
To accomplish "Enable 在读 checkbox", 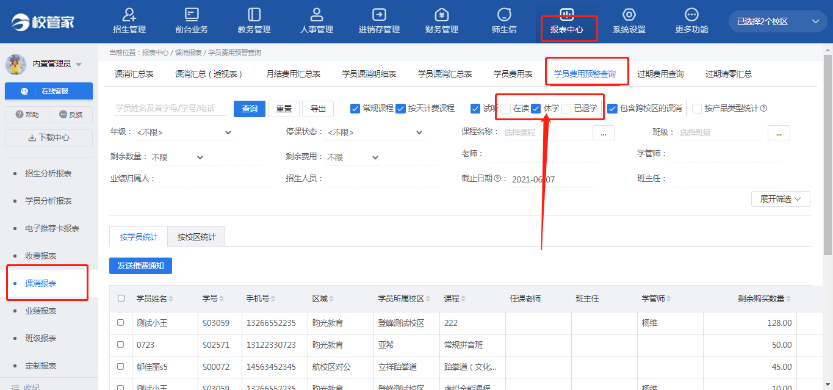I will point(506,109).
